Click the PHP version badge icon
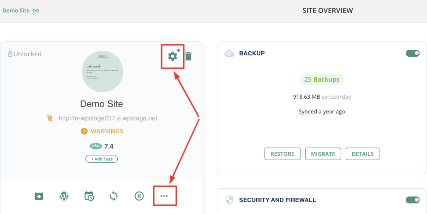This screenshot has width=427, height=214. [96, 146]
